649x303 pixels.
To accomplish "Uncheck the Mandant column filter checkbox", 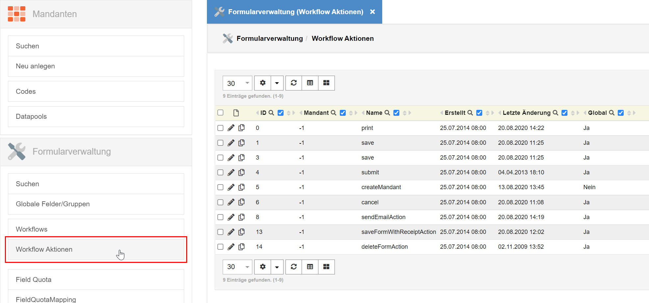I will [343, 113].
